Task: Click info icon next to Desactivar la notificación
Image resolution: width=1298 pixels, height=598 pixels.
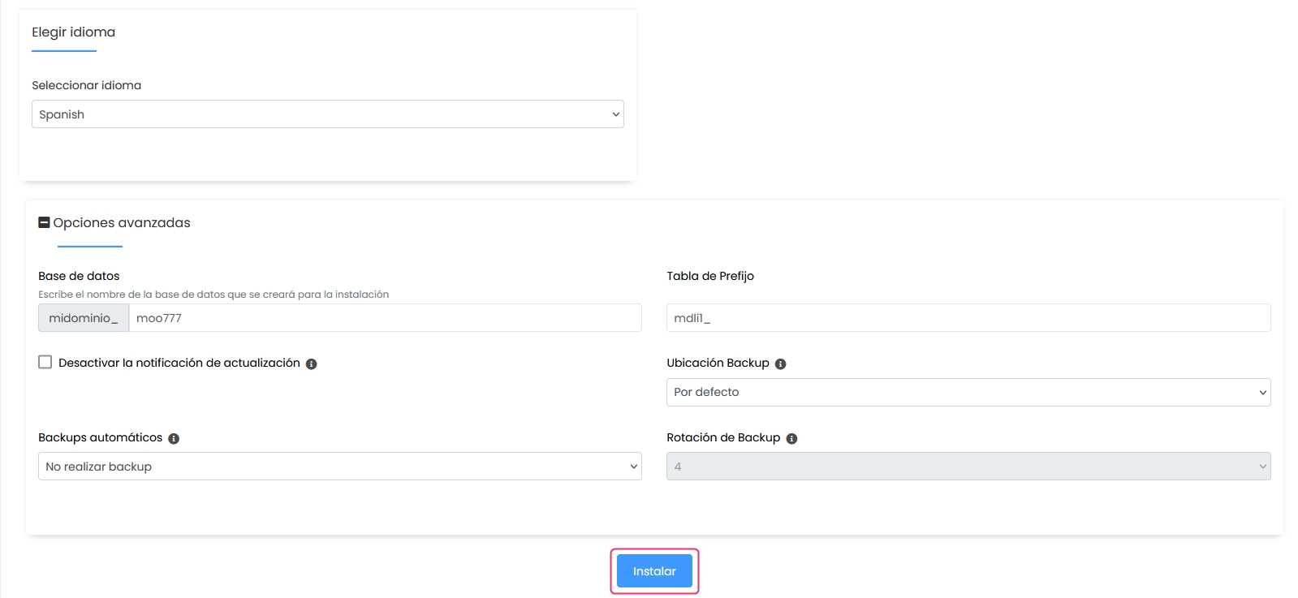Action: coord(311,364)
